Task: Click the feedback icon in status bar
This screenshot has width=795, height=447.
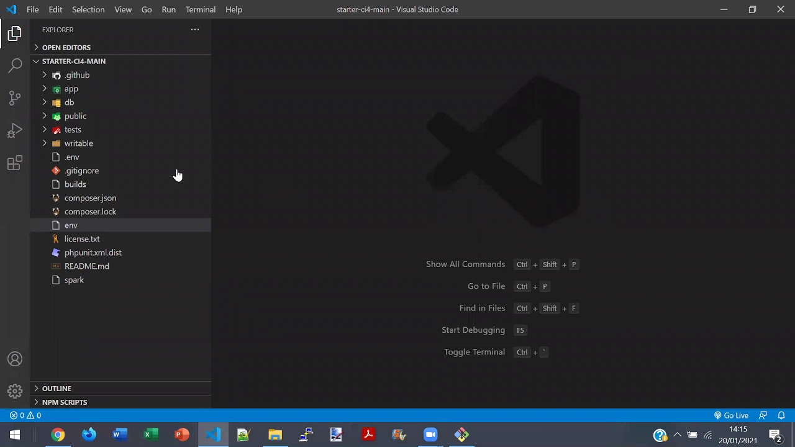Action: (x=763, y=415)
